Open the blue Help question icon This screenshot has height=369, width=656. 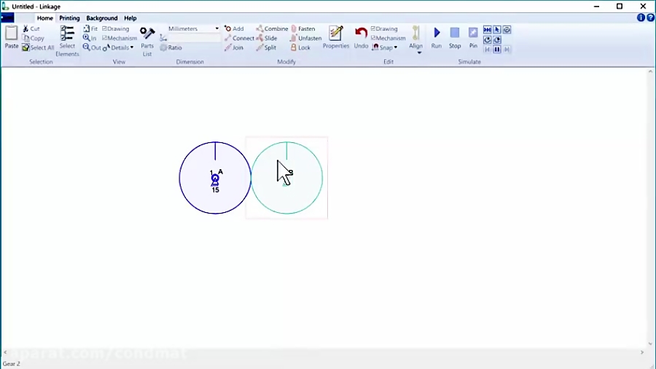coord(651,18)
